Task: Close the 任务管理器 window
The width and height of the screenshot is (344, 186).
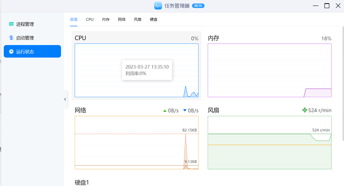Action: [338, 6]
